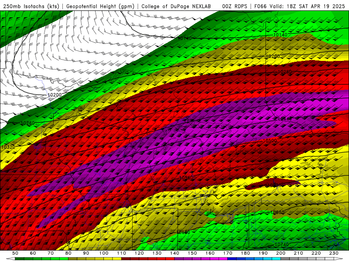Click the 10320 height contour label
The height and width of the screenshot is (261, 349).
coord(8,147)
